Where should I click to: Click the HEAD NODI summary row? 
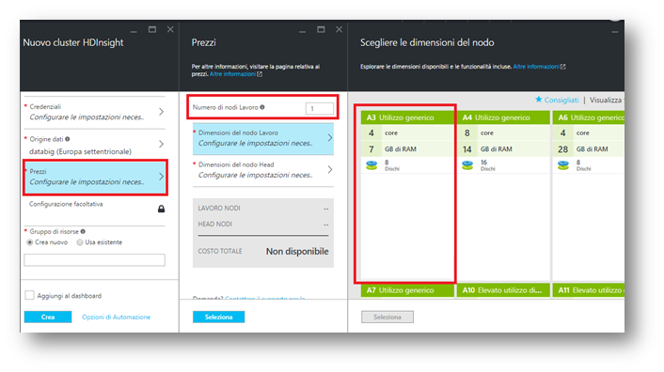tap(263, 224)
